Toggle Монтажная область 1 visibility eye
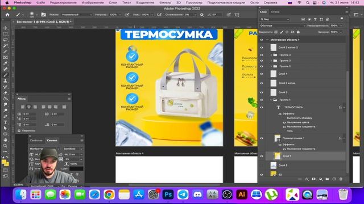Viewport: 364px width, 204px height. [262, 40]
